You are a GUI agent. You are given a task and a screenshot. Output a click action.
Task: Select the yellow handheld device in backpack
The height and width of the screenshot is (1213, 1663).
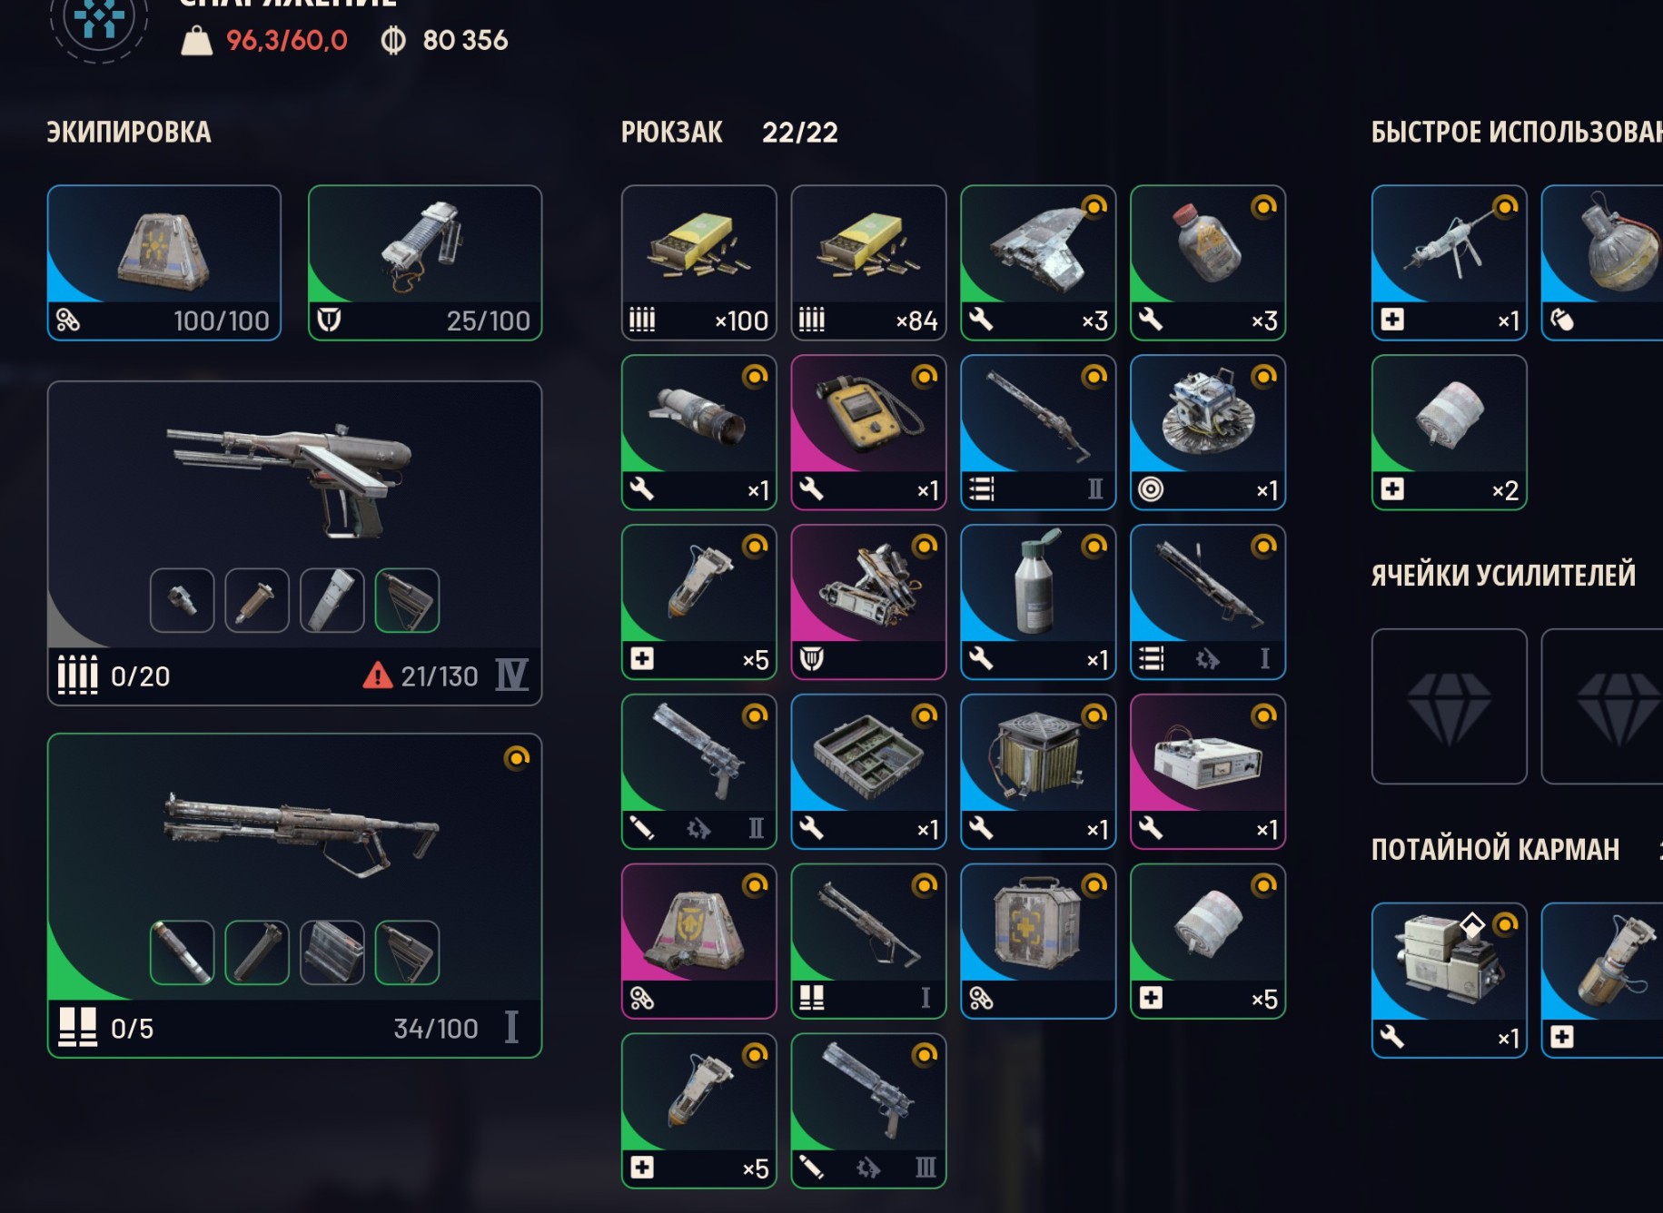point(868,432)
